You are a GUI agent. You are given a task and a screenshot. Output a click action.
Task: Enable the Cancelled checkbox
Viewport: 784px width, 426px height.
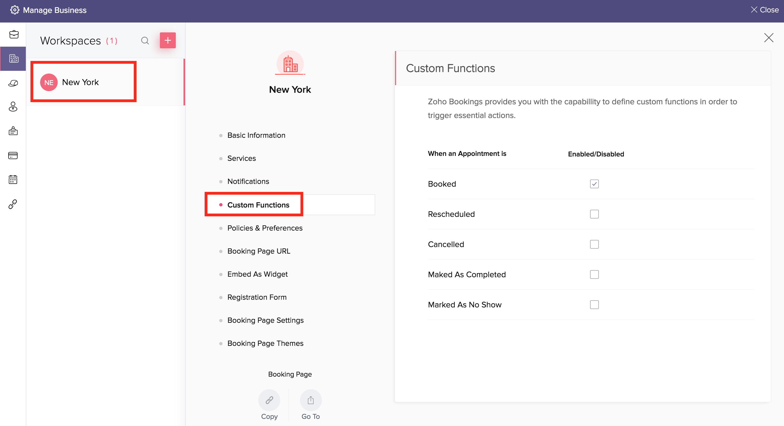tap(594, 244)
